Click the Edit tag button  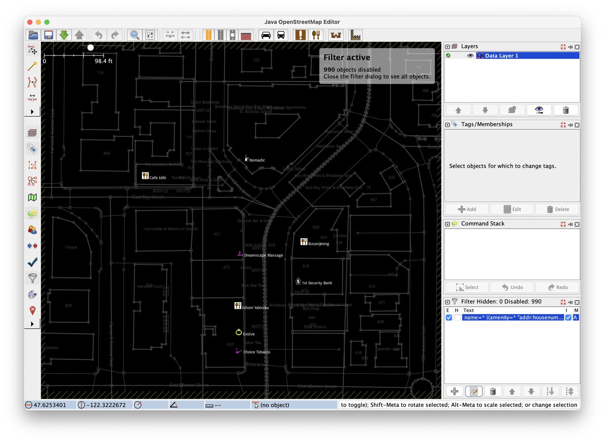click(x=512, y=209)
